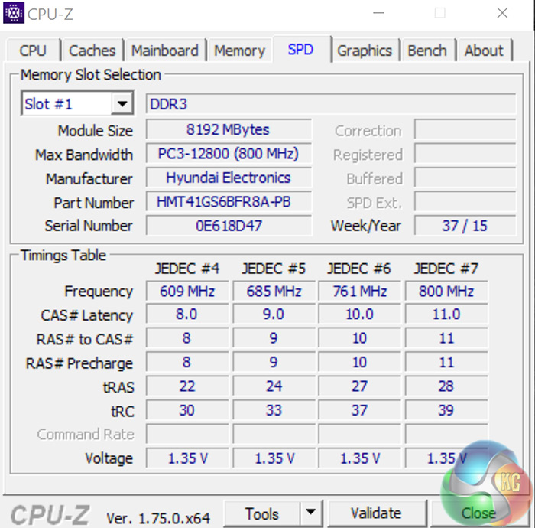The height and width of the screenshot is (528, 535).
Task: Click serial number 0E618D47
Action: click(x=229, y=226)
